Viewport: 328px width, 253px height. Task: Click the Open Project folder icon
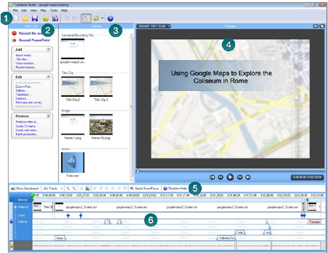25,18
